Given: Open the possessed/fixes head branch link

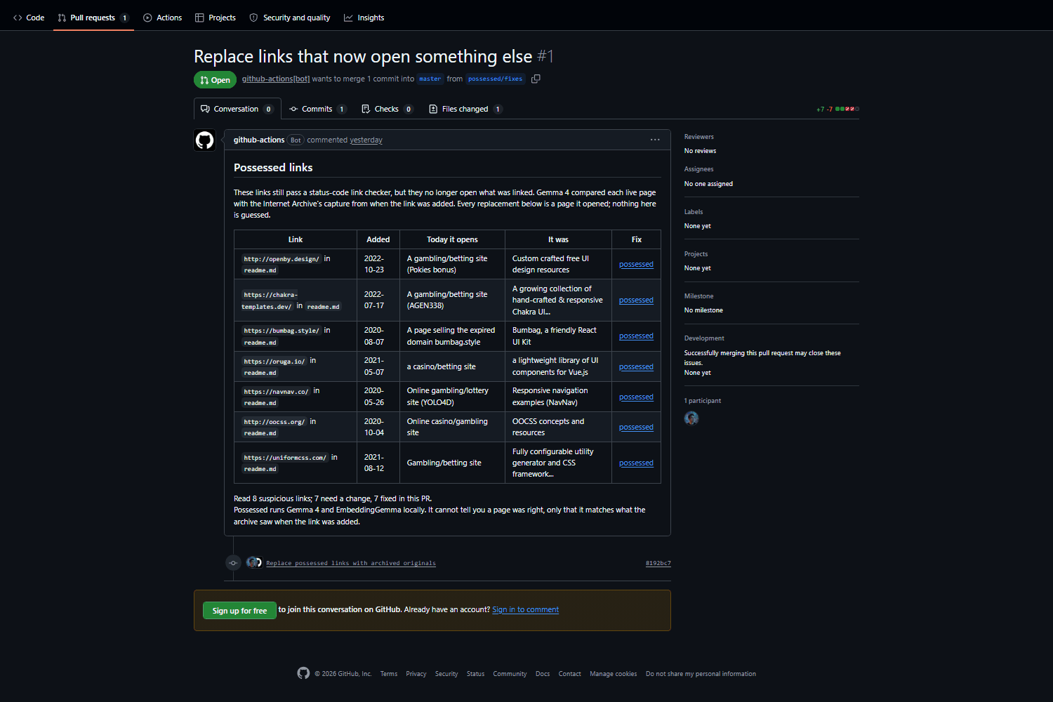Looking at the screenshot, I should click(496, 79).
